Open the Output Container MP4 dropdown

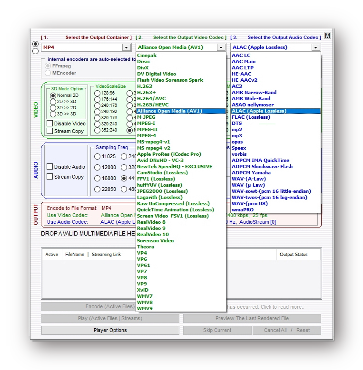pos(126,47)
